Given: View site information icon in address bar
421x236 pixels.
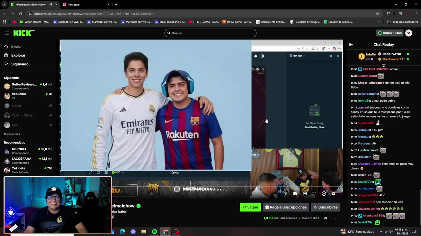Looking at the screenshot, I should (x=30, y=14).
